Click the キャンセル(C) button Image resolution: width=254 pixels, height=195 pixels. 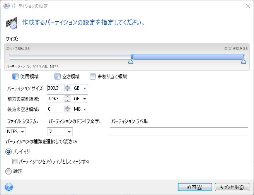(232, 187)
